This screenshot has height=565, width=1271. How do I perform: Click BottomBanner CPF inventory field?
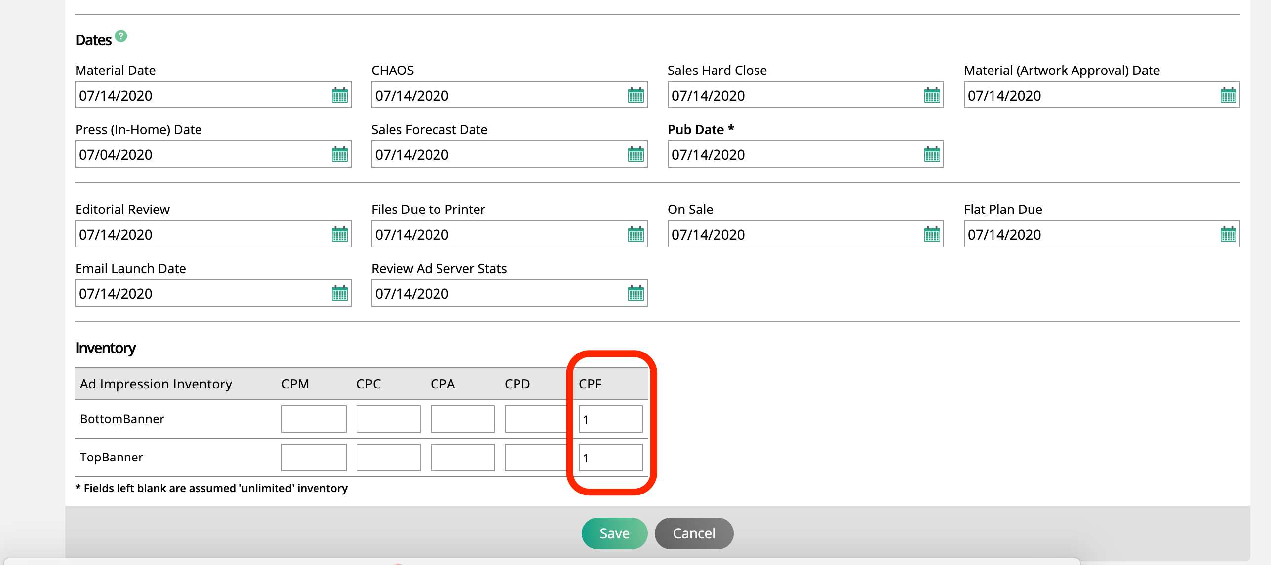[x=610, y=419]
